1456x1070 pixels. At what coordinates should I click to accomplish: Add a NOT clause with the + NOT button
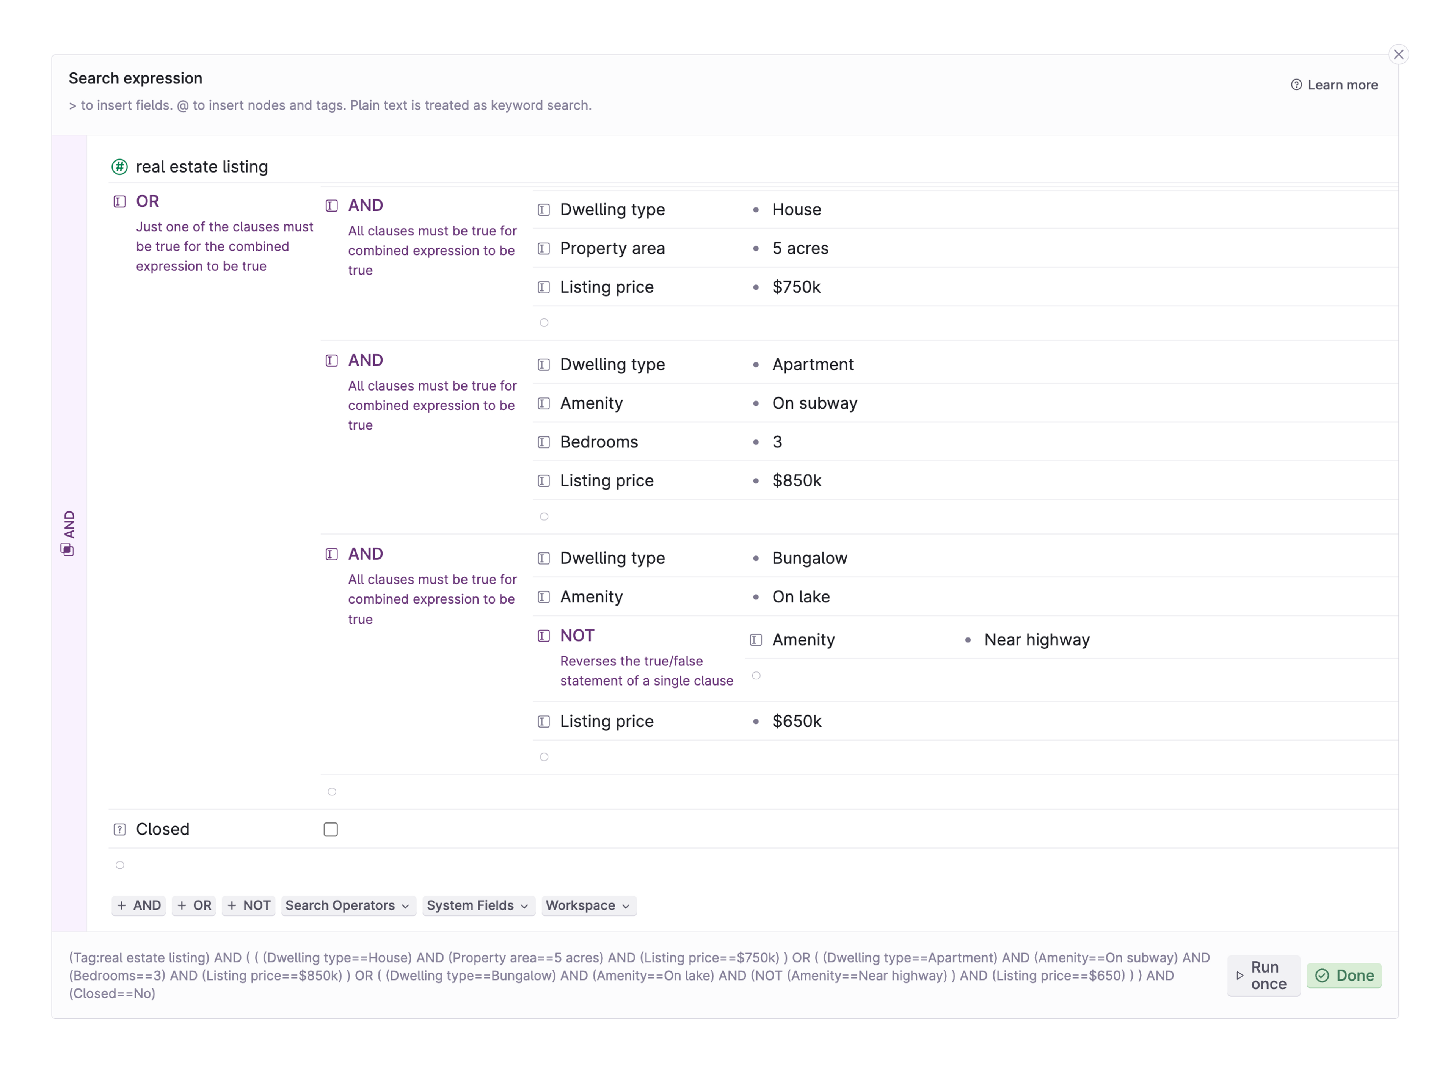[248, 905]
